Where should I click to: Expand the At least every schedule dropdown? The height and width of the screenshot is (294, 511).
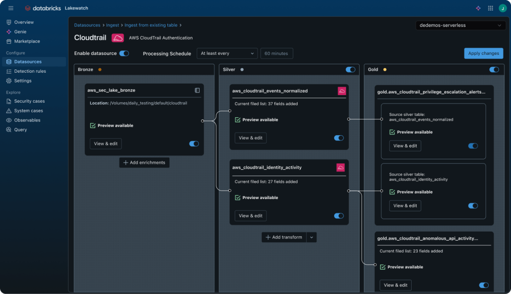click(227, 53)
